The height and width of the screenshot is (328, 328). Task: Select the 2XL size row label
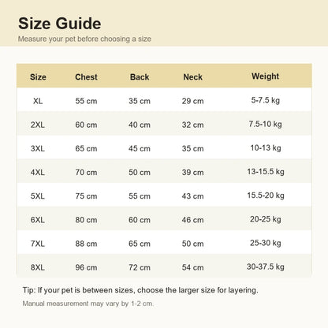point(38,125)
